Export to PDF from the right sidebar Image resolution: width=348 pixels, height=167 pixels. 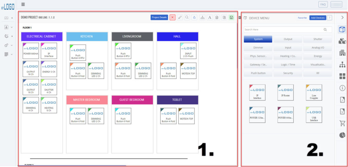tap(343, 100)
